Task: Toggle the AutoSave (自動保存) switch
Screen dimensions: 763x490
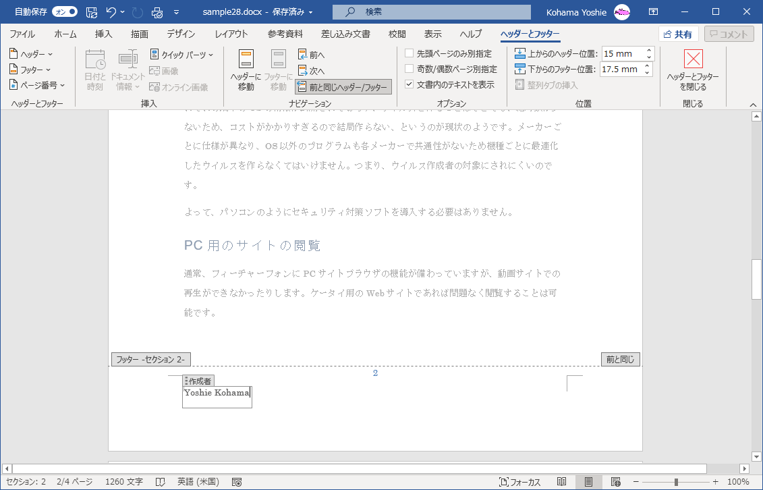Action: point(65,11)
